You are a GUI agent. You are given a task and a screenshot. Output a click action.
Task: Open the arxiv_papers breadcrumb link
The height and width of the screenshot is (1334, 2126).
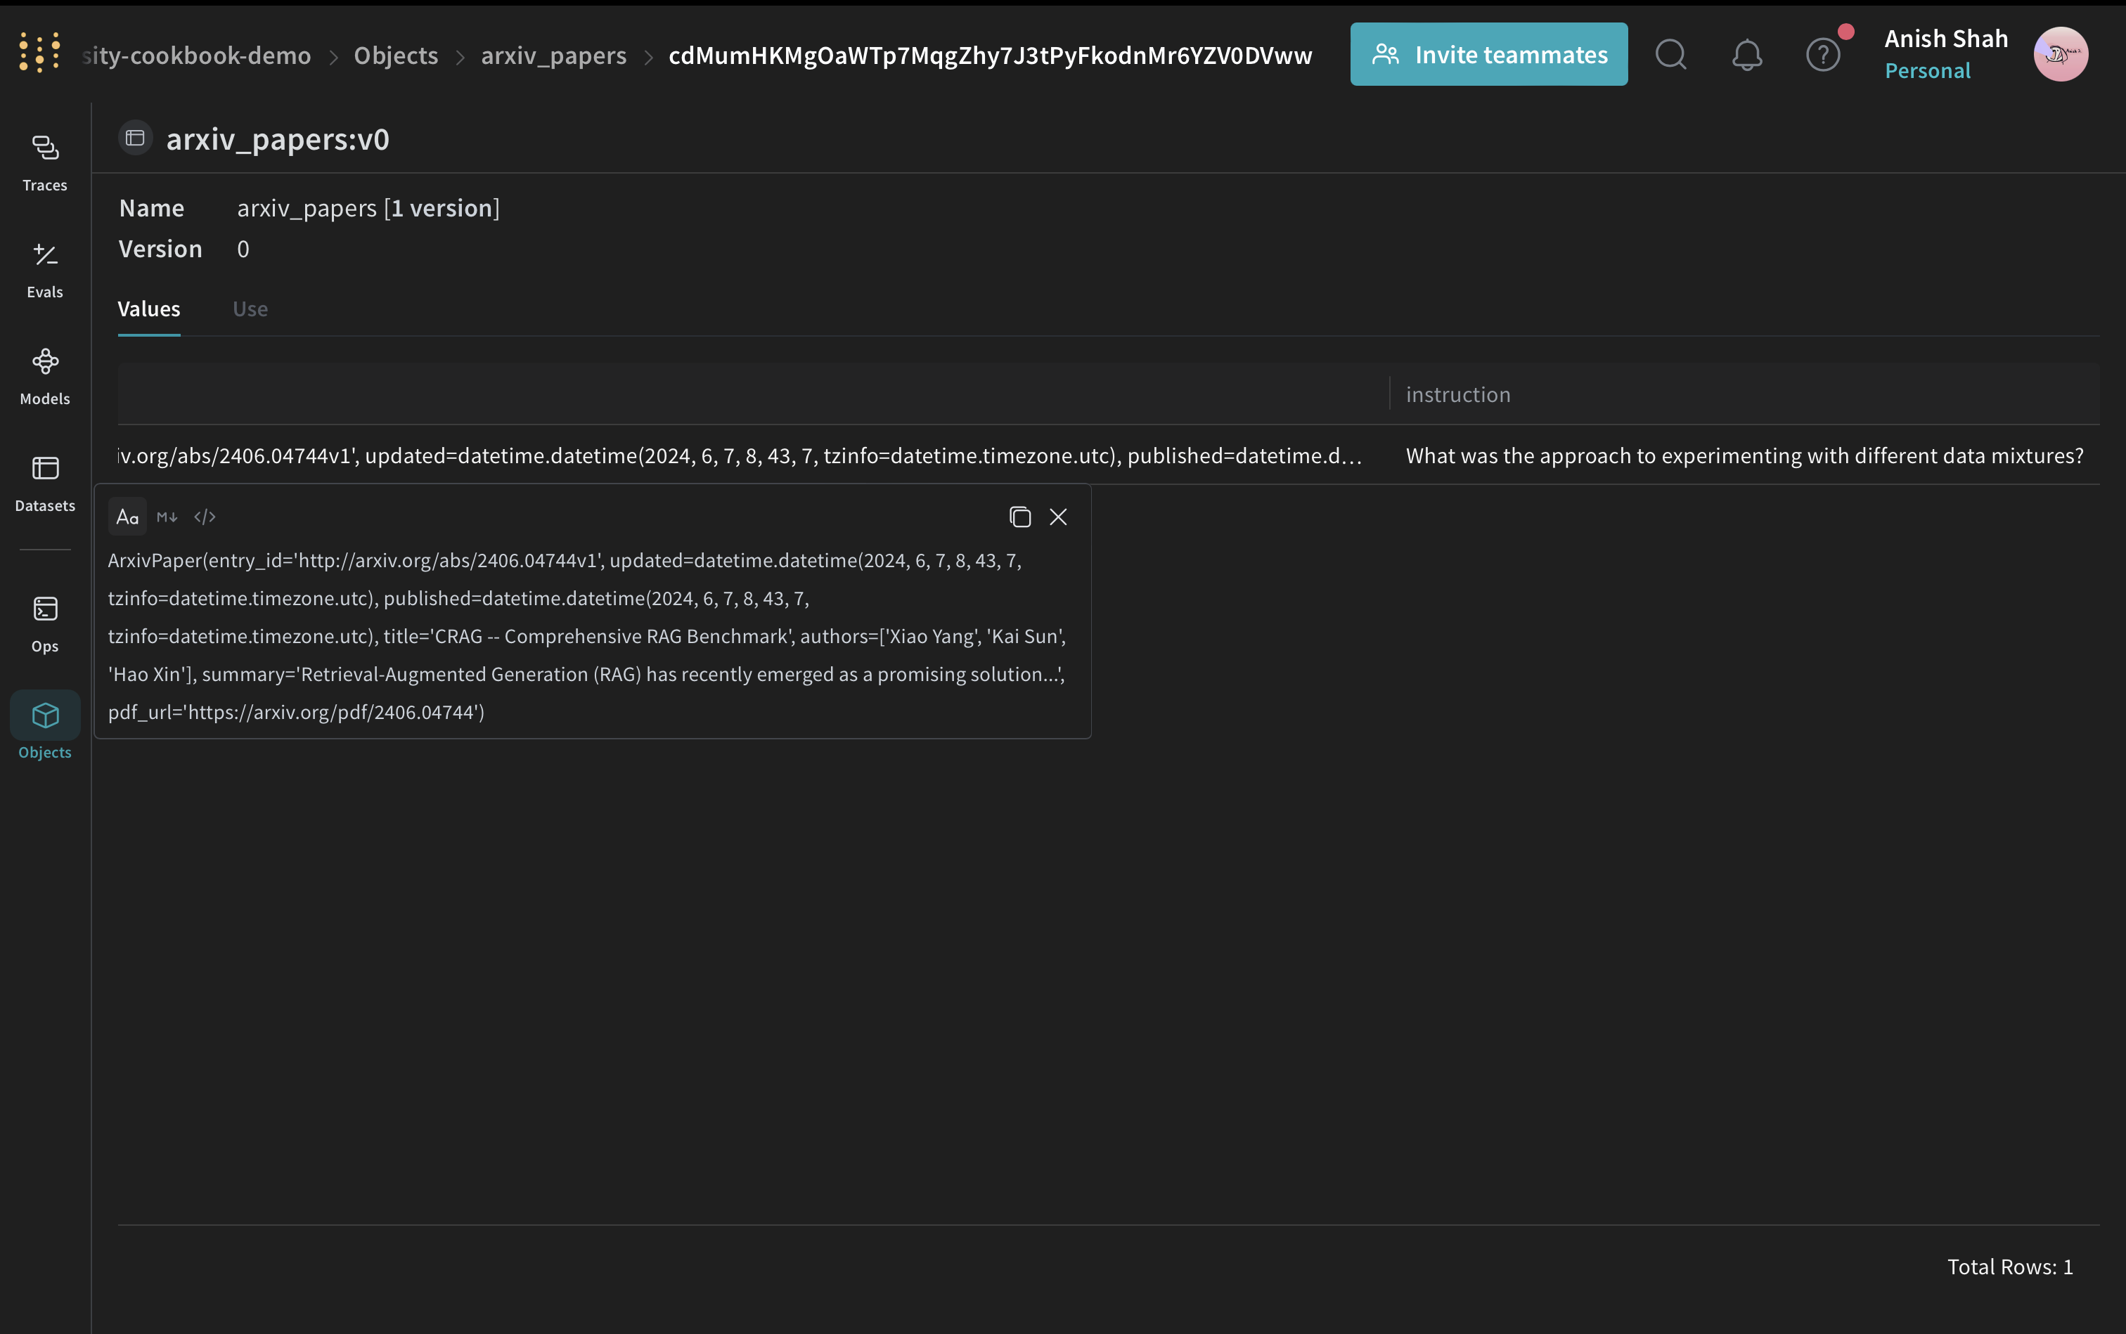pos(553,55)
